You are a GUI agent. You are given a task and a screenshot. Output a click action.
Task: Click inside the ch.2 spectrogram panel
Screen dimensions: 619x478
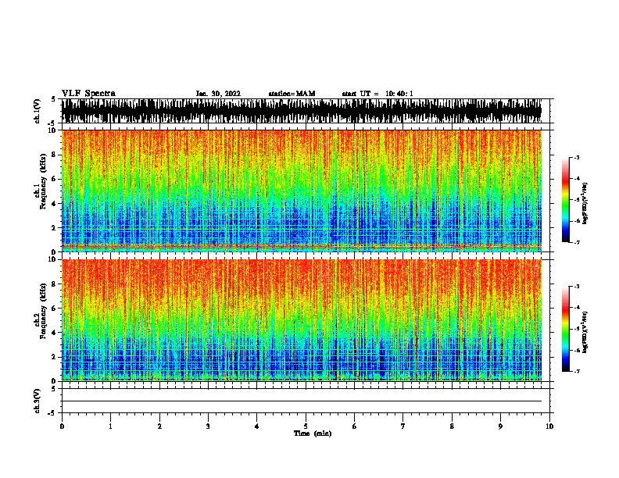(302, 320)
